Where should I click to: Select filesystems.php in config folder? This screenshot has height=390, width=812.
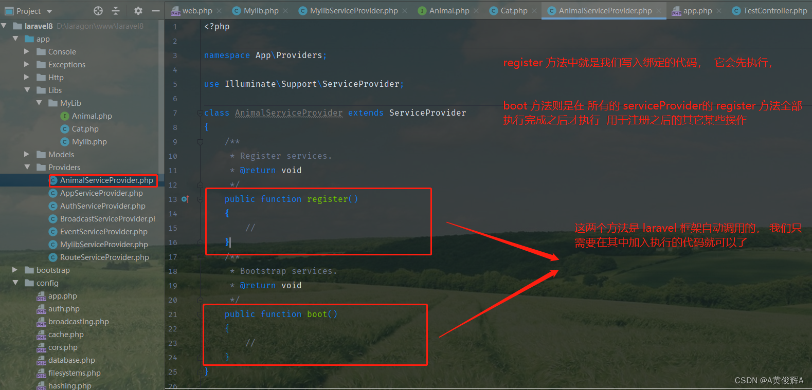point(75,373)
